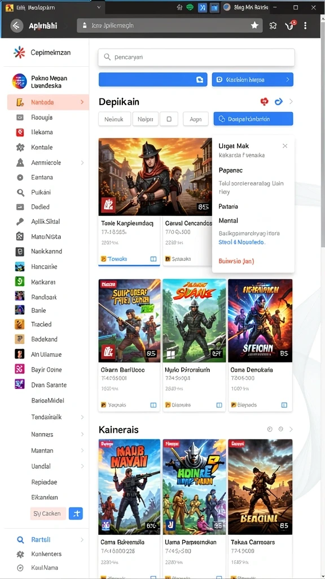Click the blue plus button beside Sy Cacken

pos(76,513)
